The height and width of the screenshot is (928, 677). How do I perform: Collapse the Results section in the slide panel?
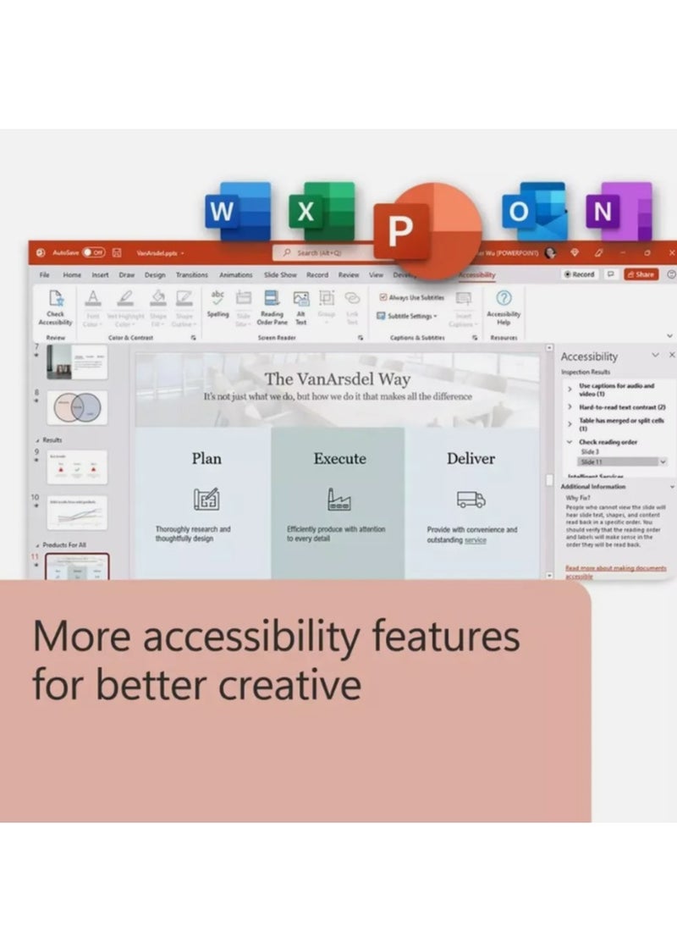click(x=38, y=440)
